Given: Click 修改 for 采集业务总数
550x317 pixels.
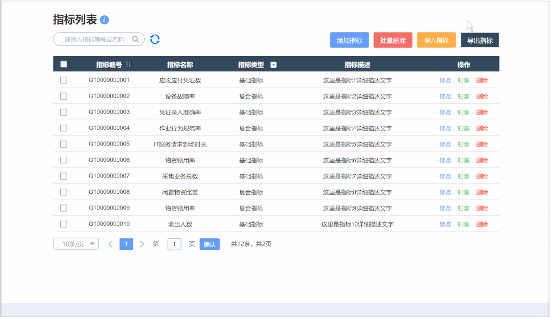Looking at the screenshot, I should coord(445,177).
